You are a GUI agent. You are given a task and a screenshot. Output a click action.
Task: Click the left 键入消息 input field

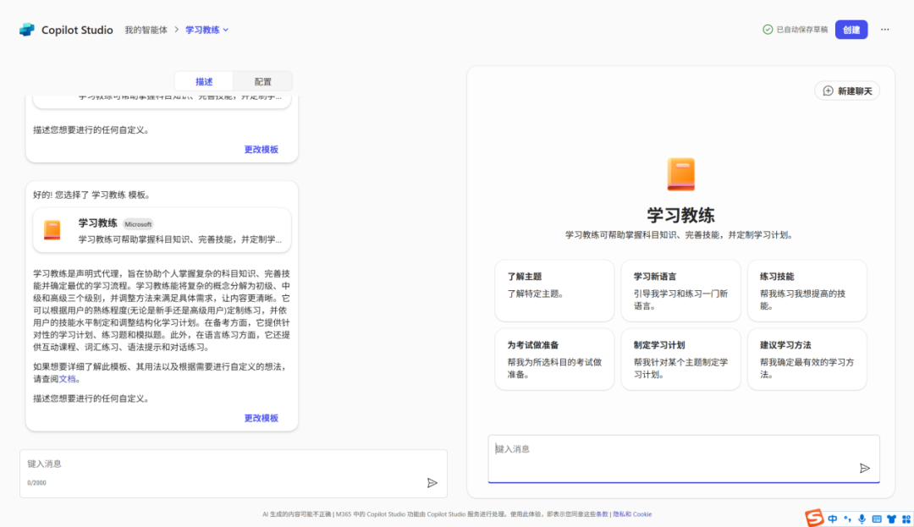220,464
